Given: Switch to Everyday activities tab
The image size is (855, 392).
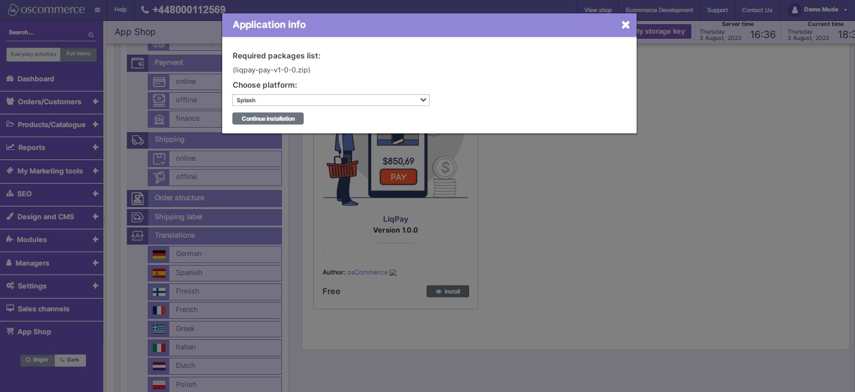Looking at the screenshot, I should 34,54.
